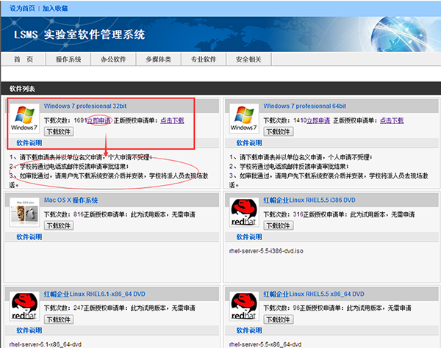Image resolution: width=441 pixels, height=348 pixels.
Task: Open the 多媒体类 navigation tab
Action: [158, 59]
